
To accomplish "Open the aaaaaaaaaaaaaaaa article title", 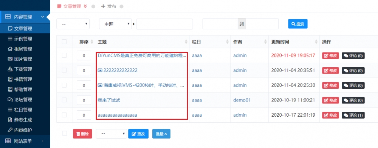I will coord(118,115).
